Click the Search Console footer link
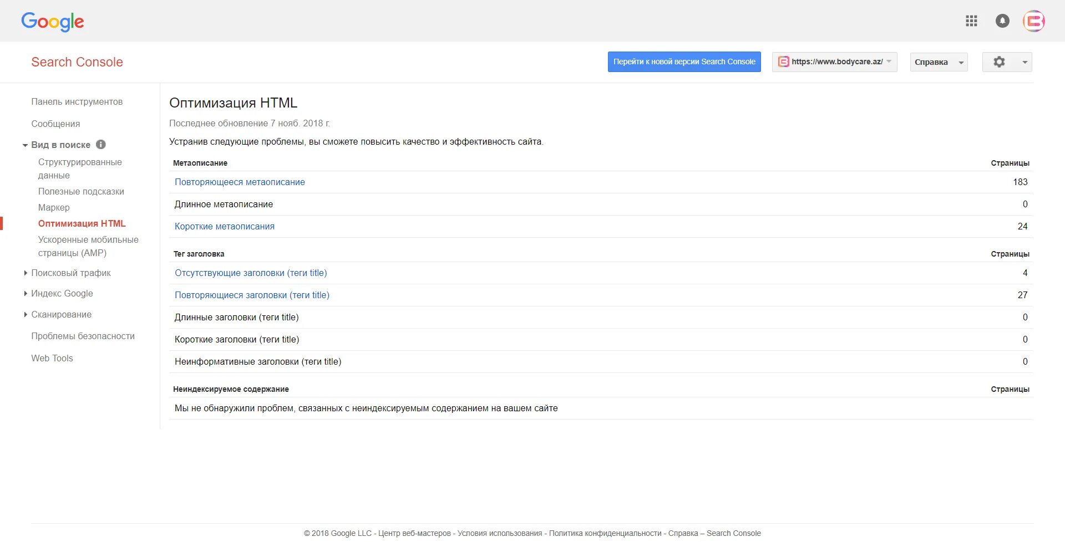Viewport: 1065px width, 542px height. (x=733, y=533)
